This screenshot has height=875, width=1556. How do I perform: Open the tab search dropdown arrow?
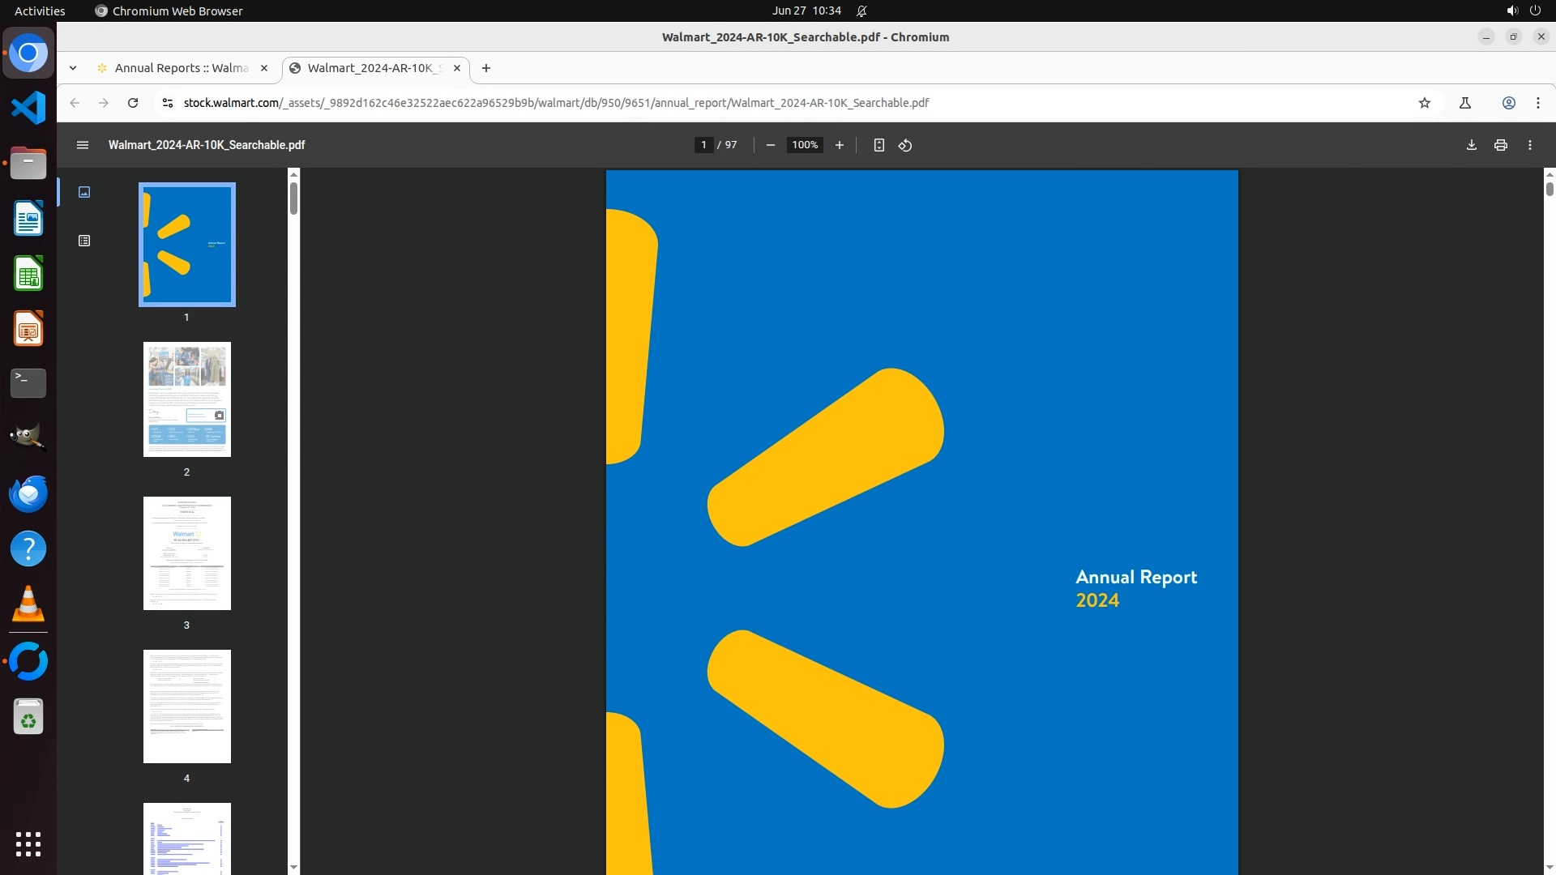click(73, 68)
